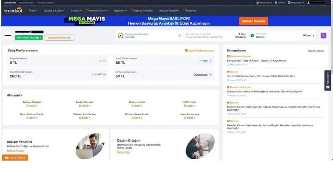Open announcement about Mağaza Takip Kuponu Hedefleri
Viewport: 333px width, 173px height.
pos(274,108)
